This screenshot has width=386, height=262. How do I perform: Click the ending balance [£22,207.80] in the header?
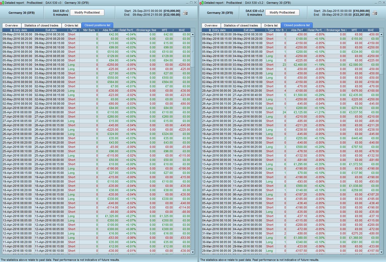pos(361,15)
